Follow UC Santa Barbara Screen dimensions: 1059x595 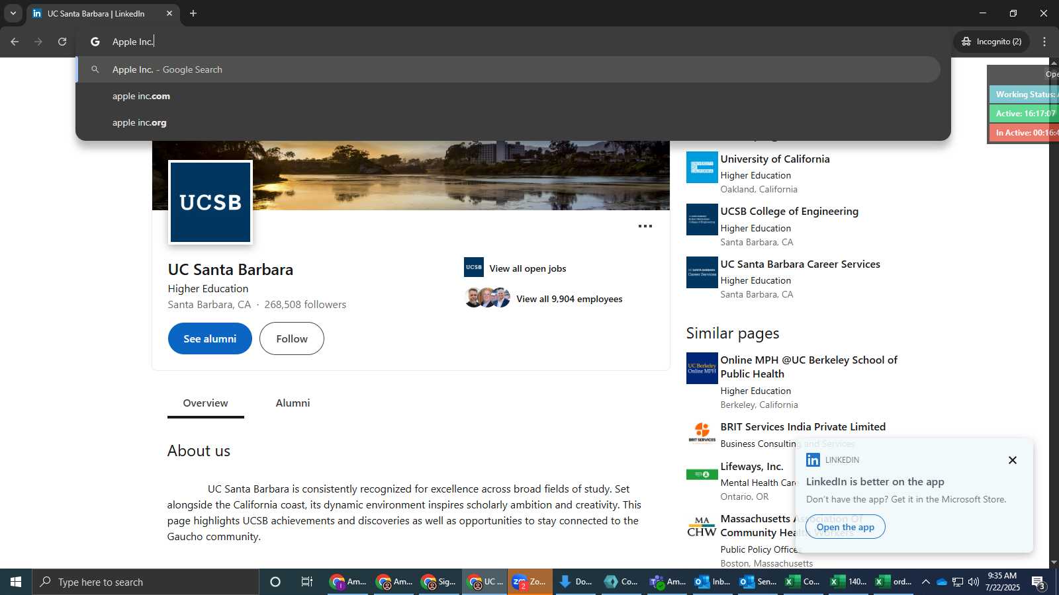click(x=292, y=338)
